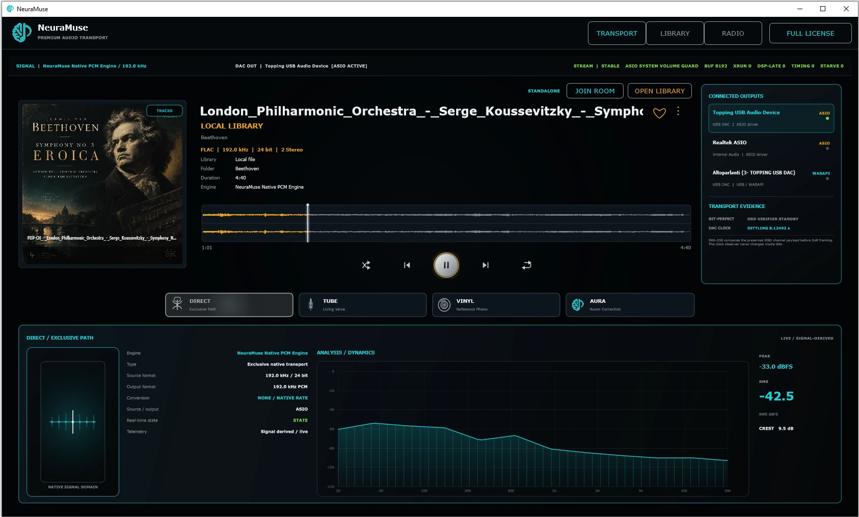Click the 'STARVE 0' status entry

click(832, 66)
